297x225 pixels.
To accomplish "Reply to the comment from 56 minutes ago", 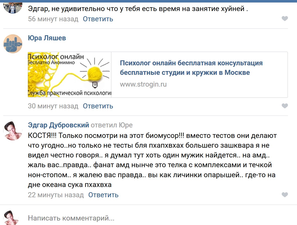I will click(98, 19).
